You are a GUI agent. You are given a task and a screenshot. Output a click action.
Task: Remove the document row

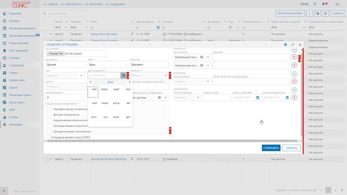(294, 81)
